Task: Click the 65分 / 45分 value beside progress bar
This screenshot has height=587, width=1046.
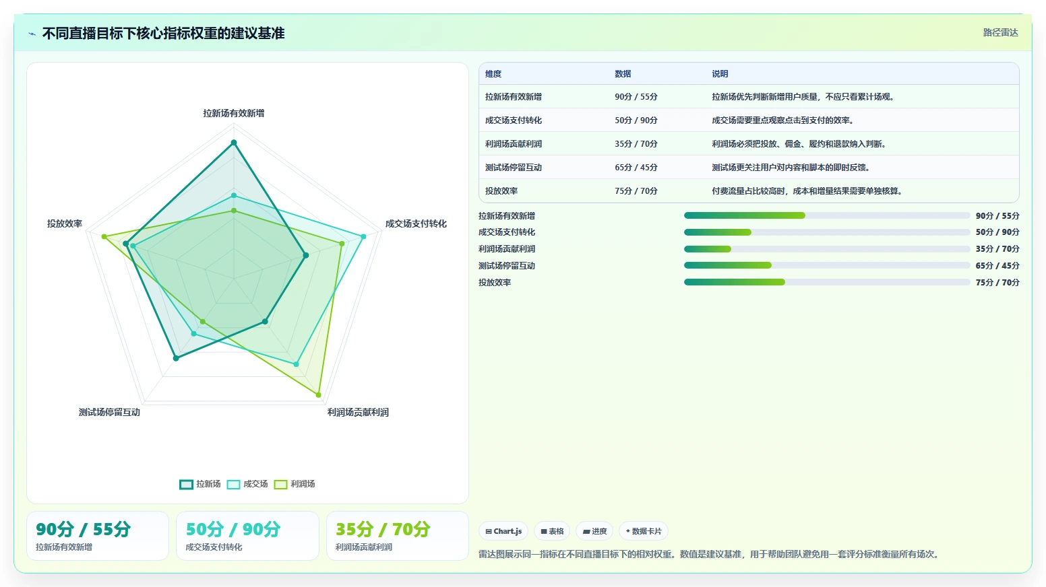Action: pyautogui.click(x=997, y=266)
